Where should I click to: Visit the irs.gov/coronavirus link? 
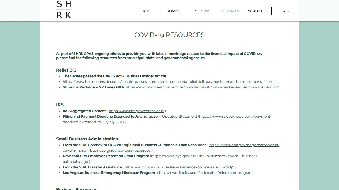136,111
